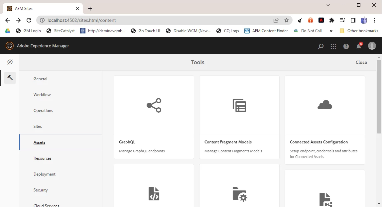Open the red lock extension

(311, 21)
